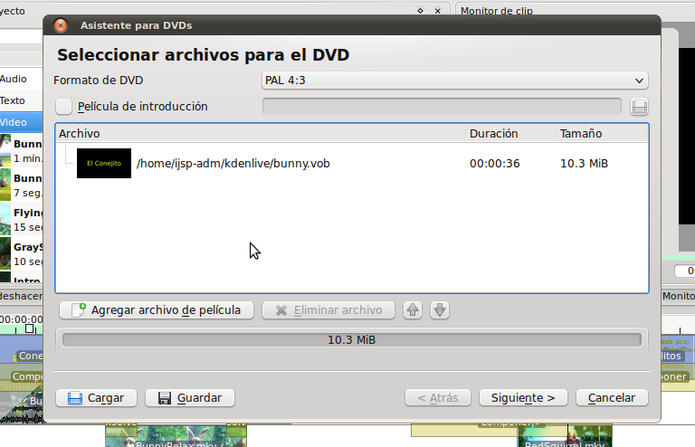Viewport: 695px width, 447px height.
Task: Click the 00:00:36 duration value
Action: 495,164
